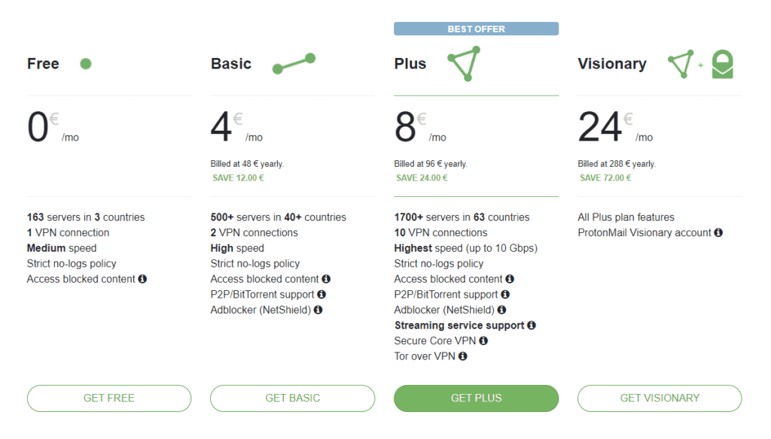Show info for Streaming service support

531,325
